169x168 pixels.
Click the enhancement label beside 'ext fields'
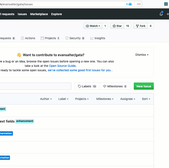click(25, 121)
